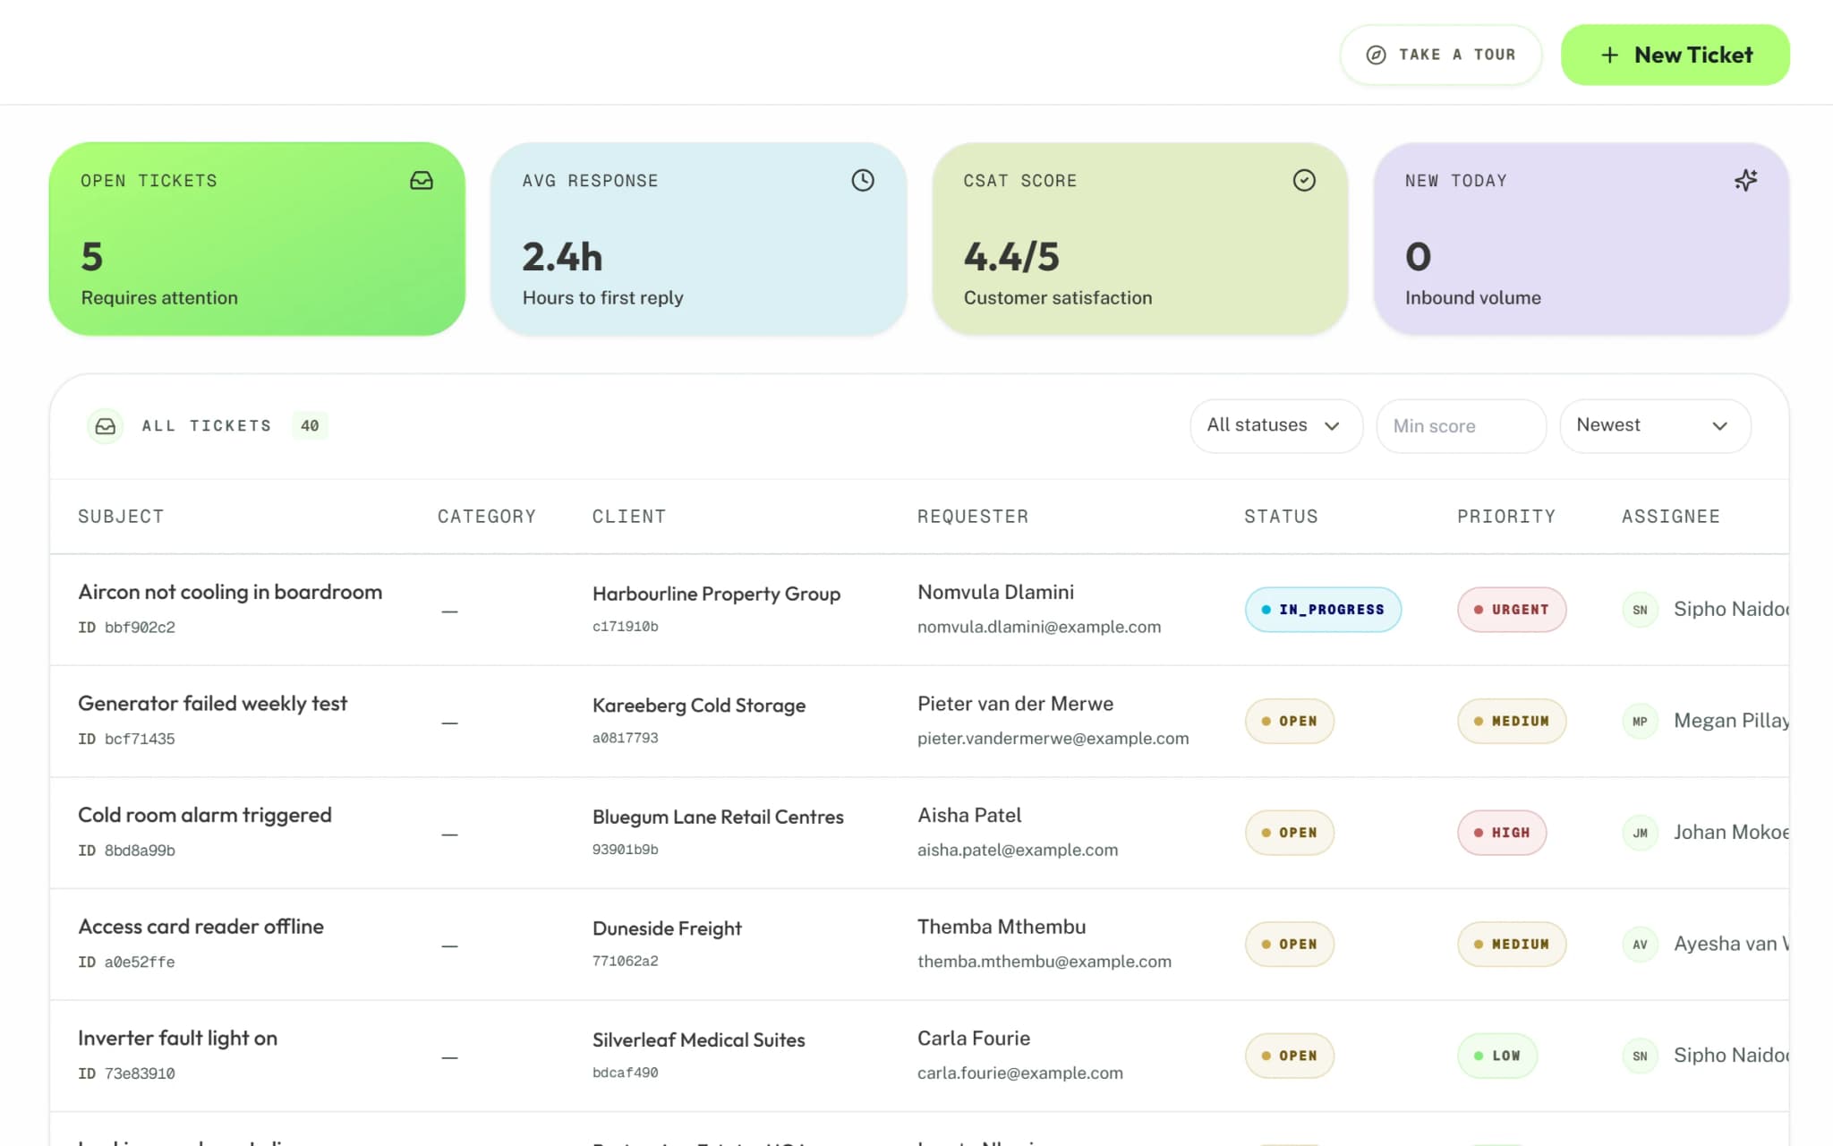Click the MP avatar for Megan Pillay
The width and height of the screenshot is (1833, 1146).
coord(1640,722)
